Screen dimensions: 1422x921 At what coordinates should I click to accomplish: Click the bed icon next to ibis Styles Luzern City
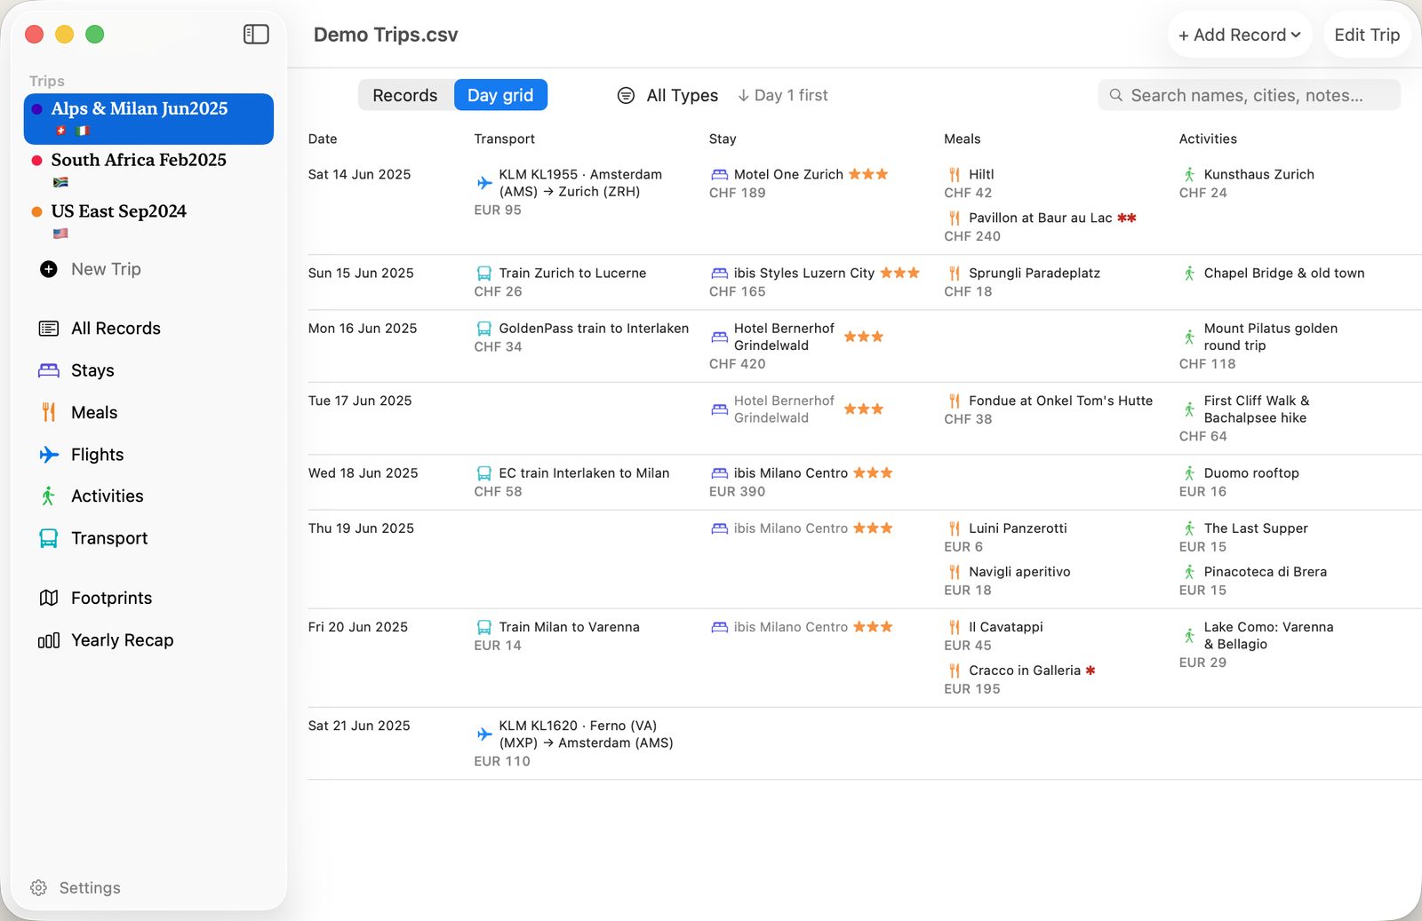[720, 274]
